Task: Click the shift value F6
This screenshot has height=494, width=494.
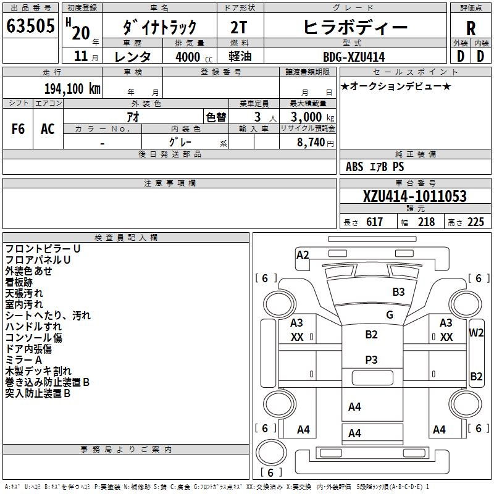Action: tap(18, 129)
